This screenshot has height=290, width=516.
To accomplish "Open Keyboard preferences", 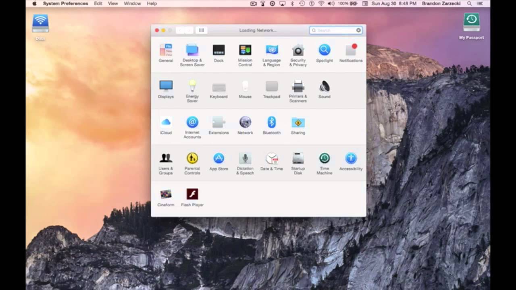I will [x=218, y=89].
